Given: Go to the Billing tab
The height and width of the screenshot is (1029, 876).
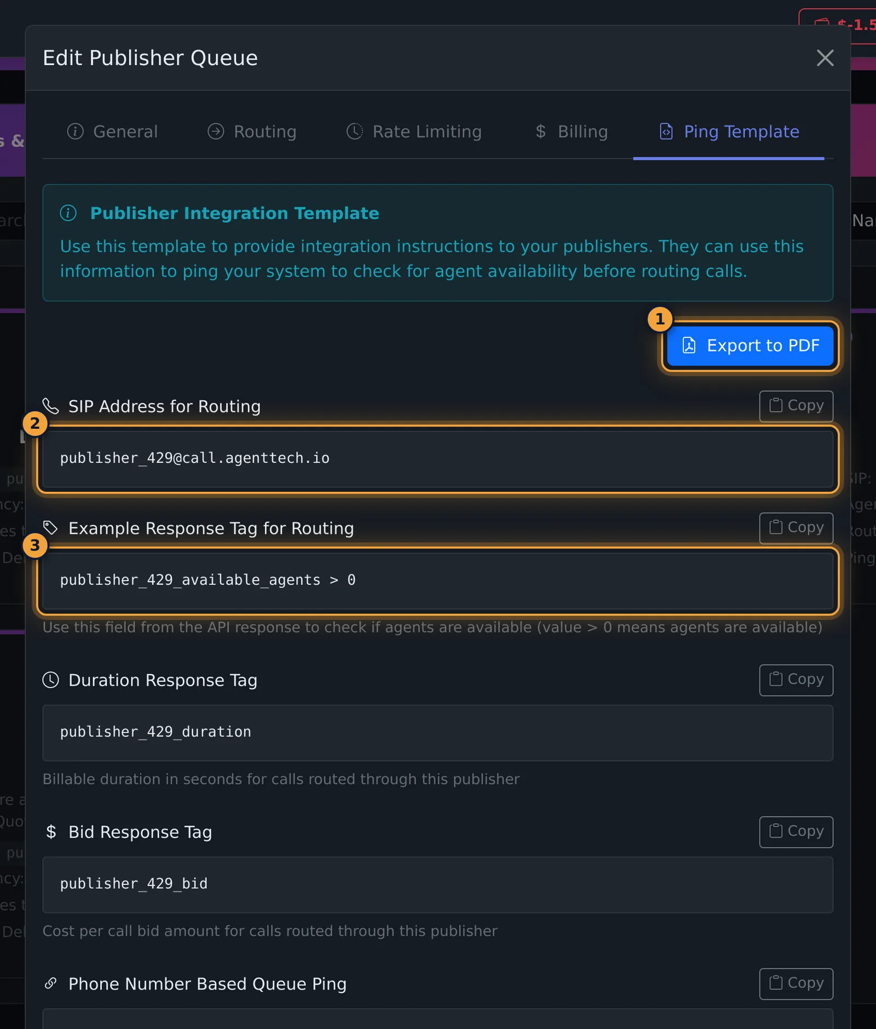Looking at the screenshot, I should coord(572,131).
